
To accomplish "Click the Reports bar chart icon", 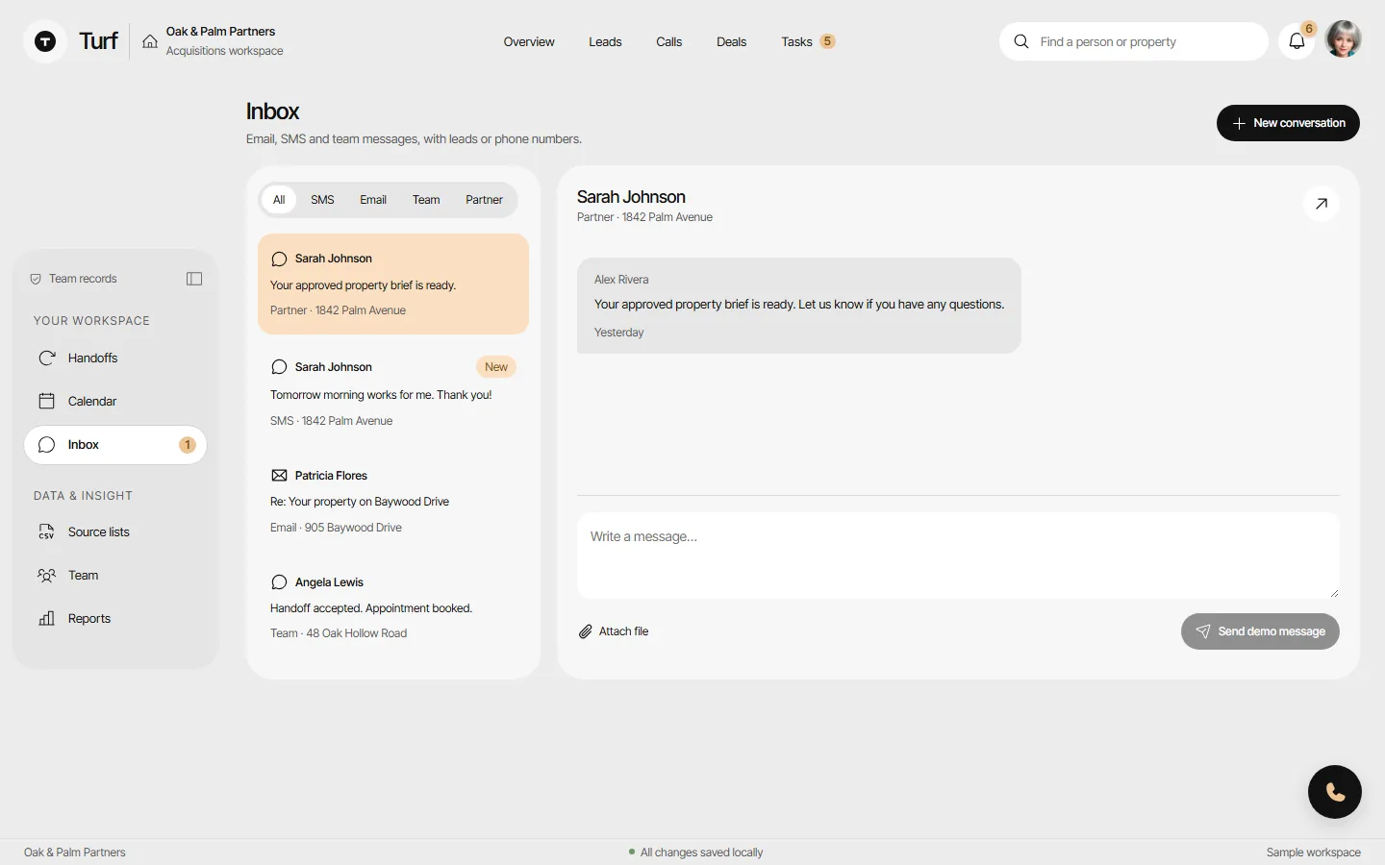I will tap(46, 618).
